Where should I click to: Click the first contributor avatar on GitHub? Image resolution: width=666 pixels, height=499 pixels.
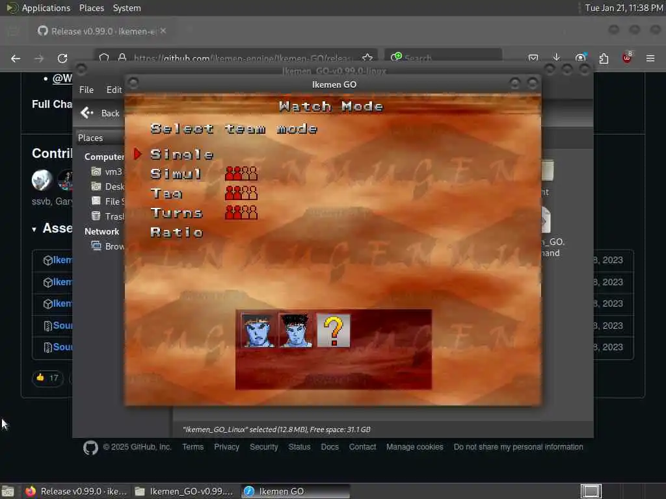click(42, 179)
